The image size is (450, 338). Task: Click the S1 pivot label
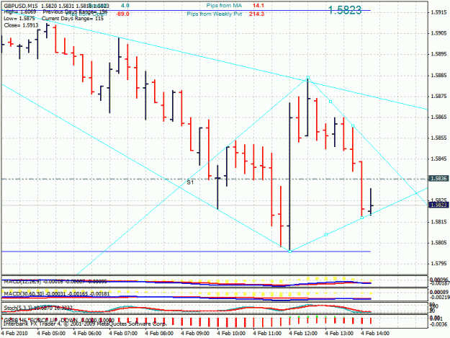tap(190, 182)
